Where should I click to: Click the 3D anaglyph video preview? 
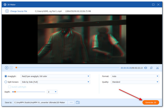pyautogui.click(x=82, y=39)
